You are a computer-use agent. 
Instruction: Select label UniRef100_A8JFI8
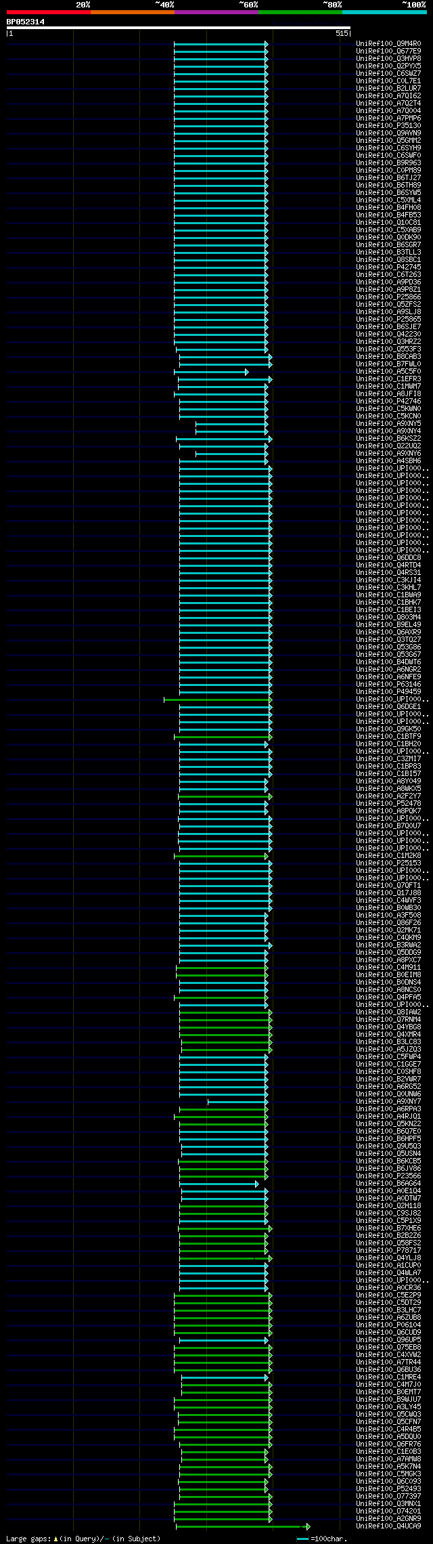[388, 394]
